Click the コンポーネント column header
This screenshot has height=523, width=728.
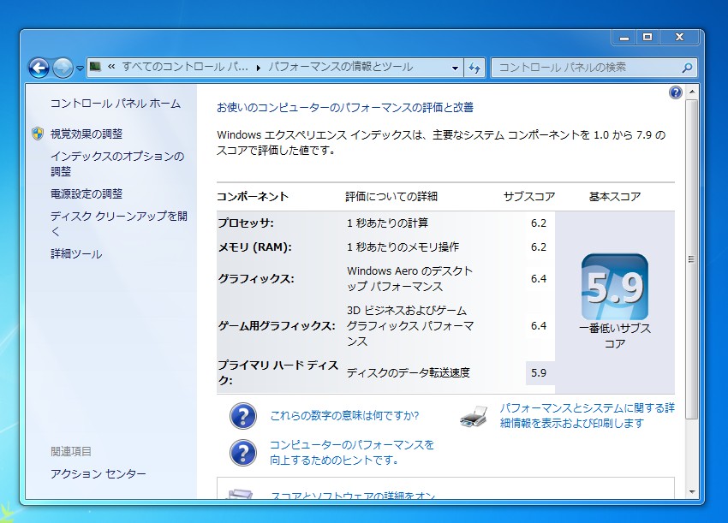point(253,197)
